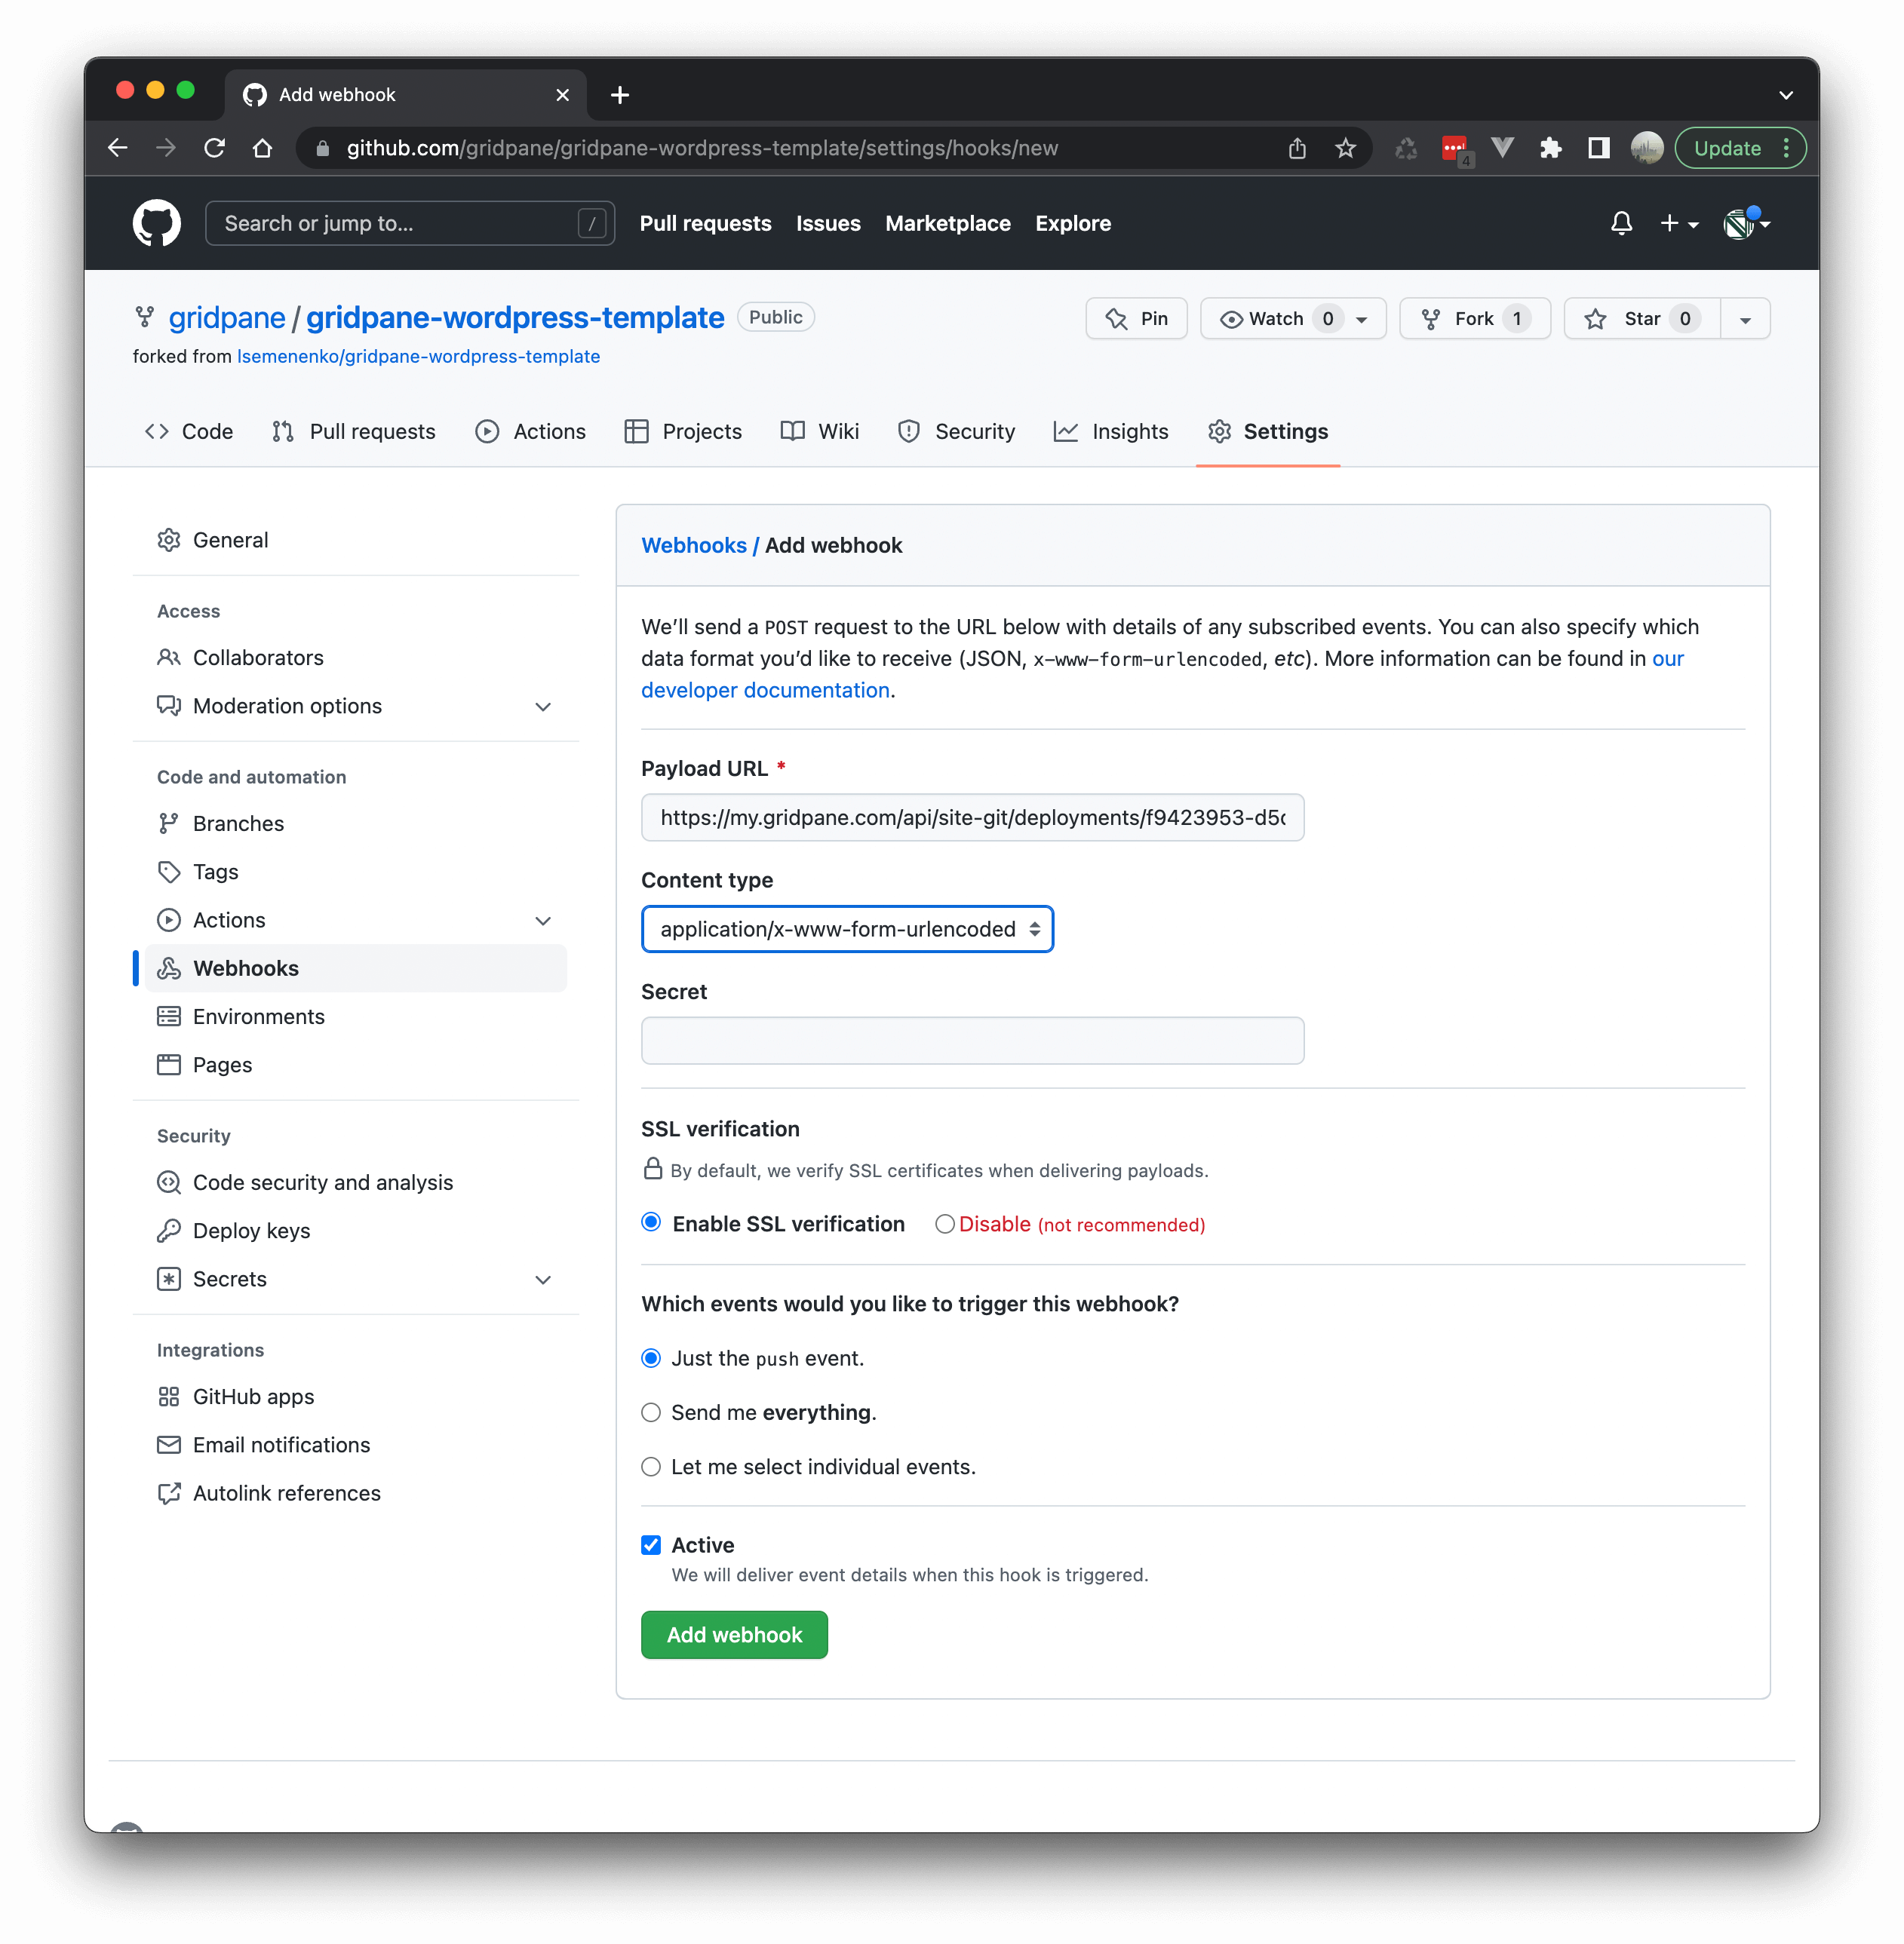Open lsemenenko forked-from repository link
Viewport: 1904px width, 1944px height.
pyautogui.click(x=418, y=357)
